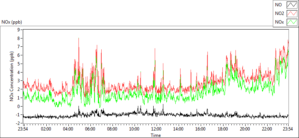
Task: Click the 02:00 time axis marker
Action: [x=46, y=129]
